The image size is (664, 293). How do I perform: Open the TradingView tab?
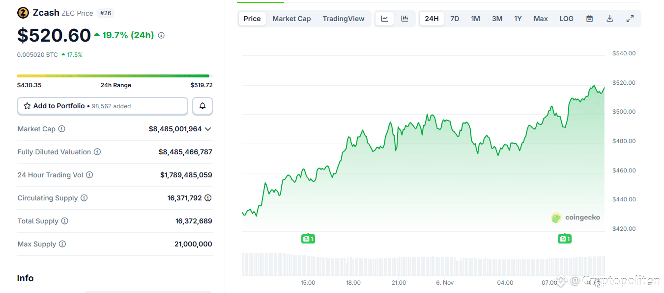pos(344,18)
